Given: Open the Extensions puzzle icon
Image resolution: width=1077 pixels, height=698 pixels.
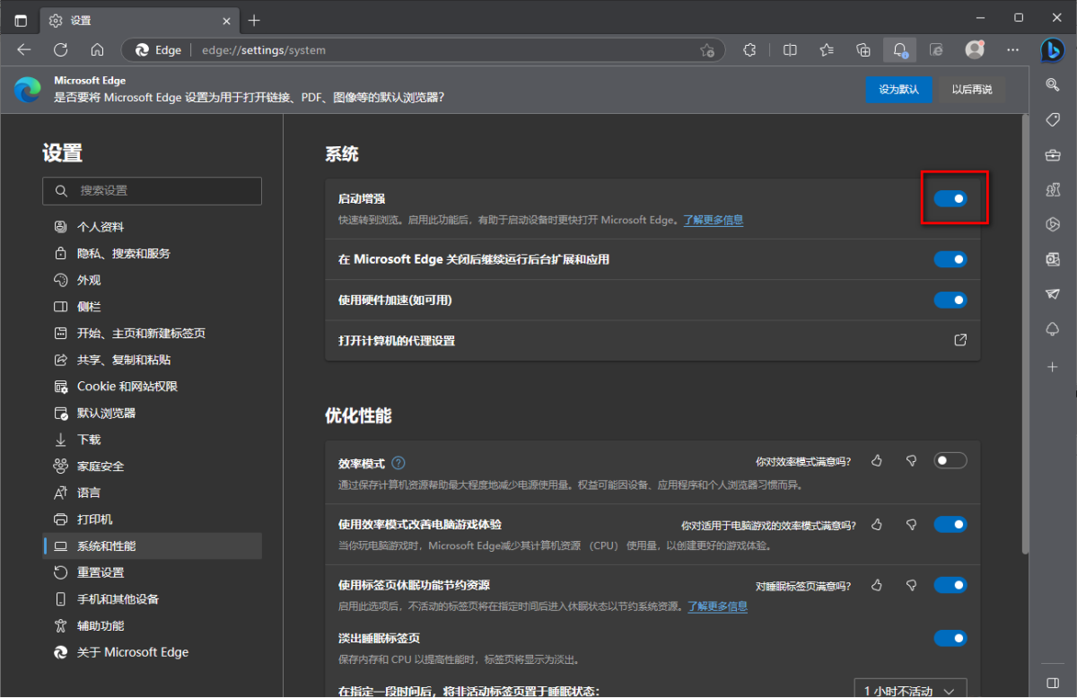Looking at the screenshot, I should click(750, 50).
